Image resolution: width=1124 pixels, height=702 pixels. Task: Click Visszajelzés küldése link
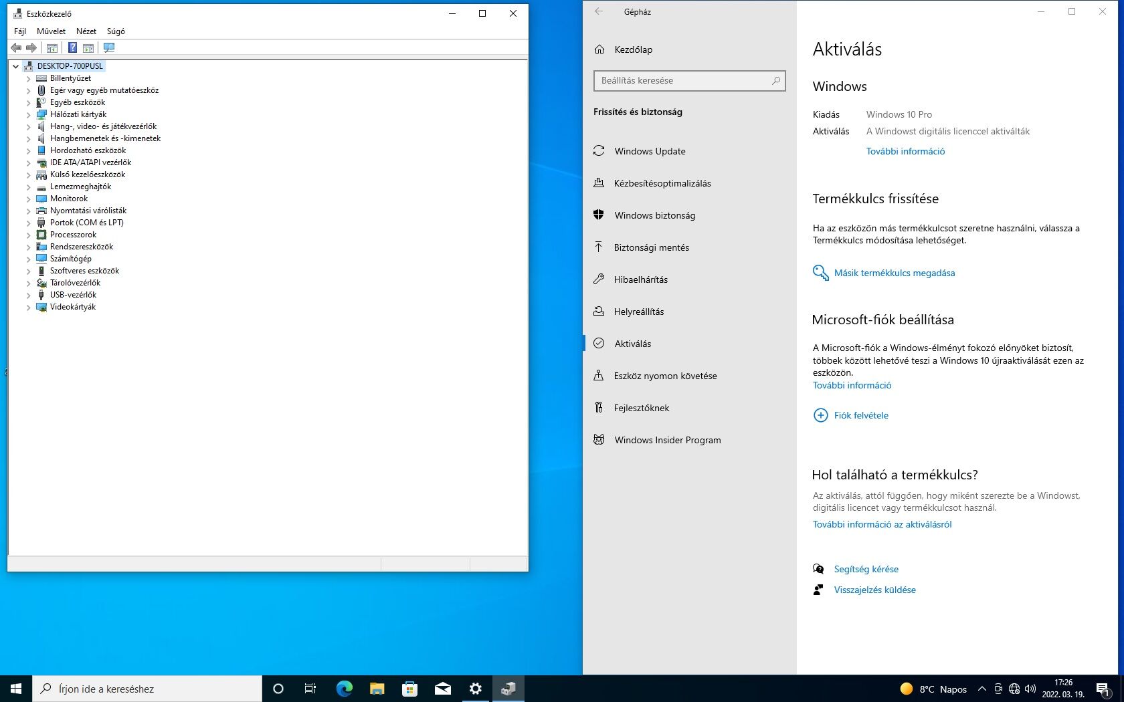pos(874,590)
